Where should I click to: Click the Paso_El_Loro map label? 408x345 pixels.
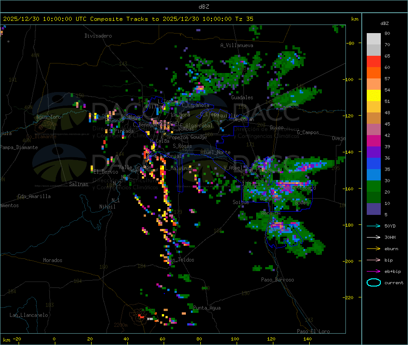[x=314, y=331]
